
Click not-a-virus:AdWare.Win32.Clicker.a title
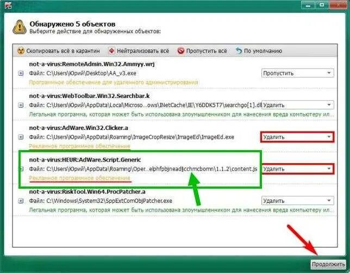(79, 128)
